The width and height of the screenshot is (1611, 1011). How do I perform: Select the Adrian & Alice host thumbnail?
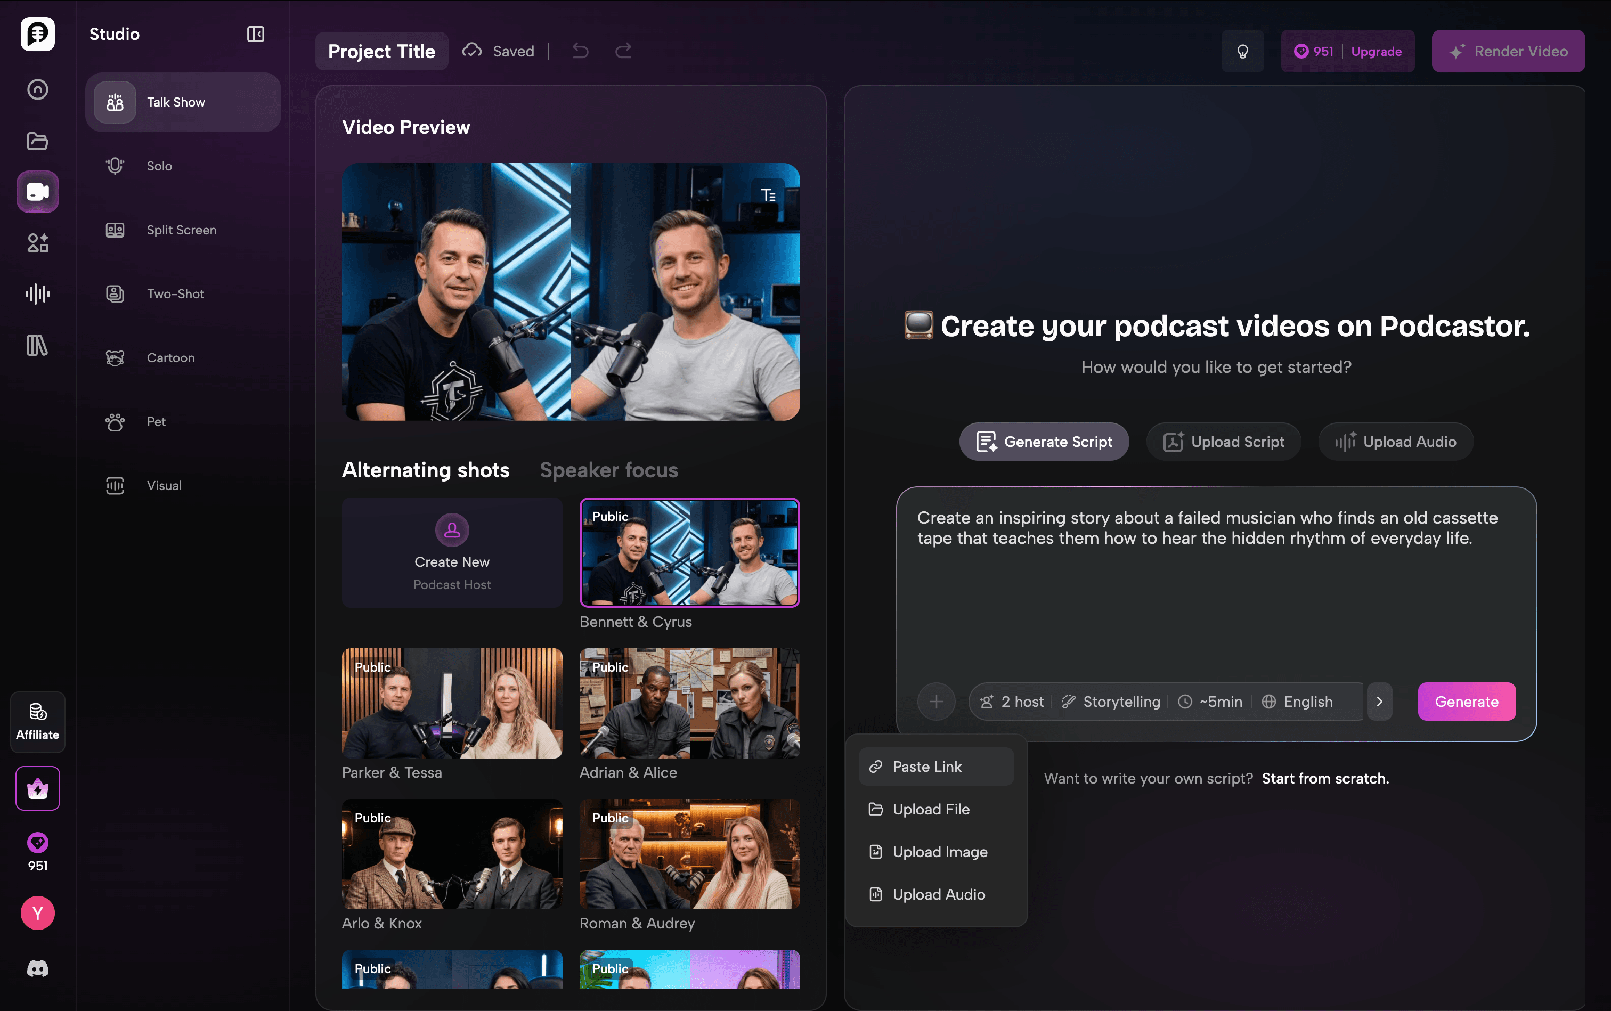coord(689,703)
